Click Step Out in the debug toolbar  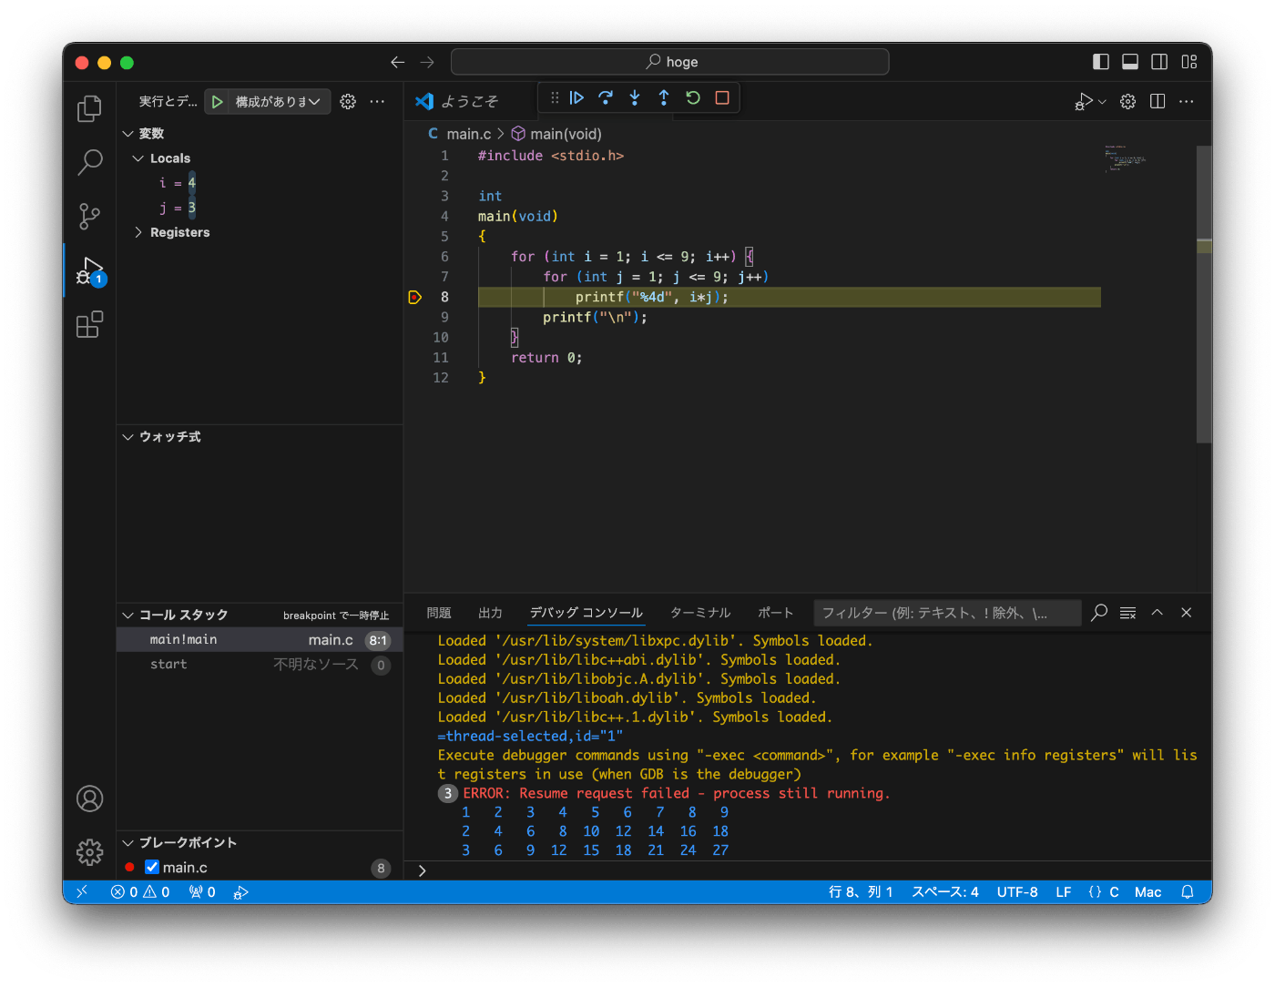pyautogui.click(x=664, y=97)
